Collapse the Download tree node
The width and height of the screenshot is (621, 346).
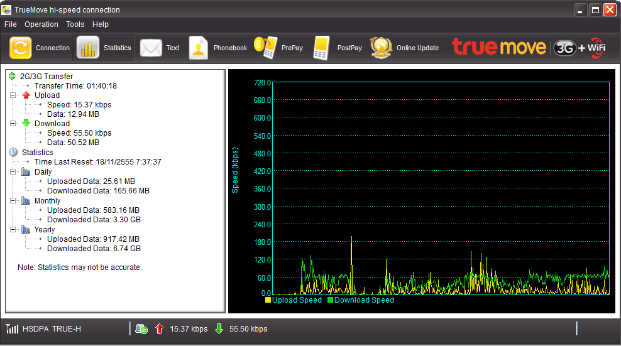click(13, 123)
